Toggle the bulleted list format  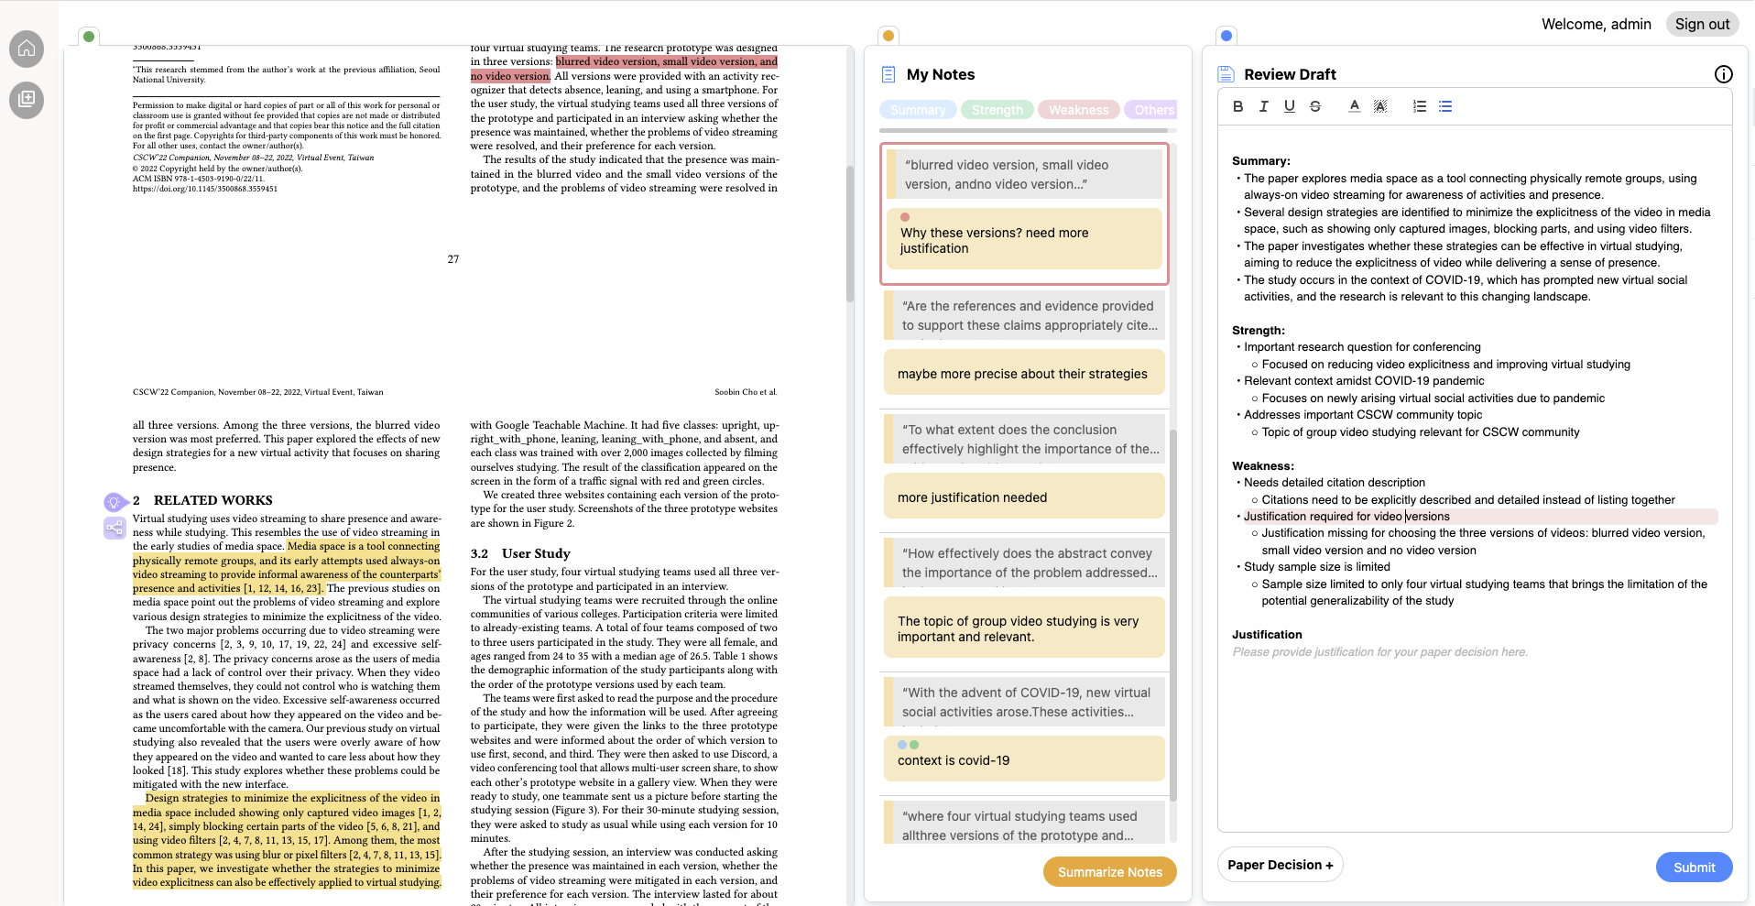pyautogui.click(x=1445, y=106)
